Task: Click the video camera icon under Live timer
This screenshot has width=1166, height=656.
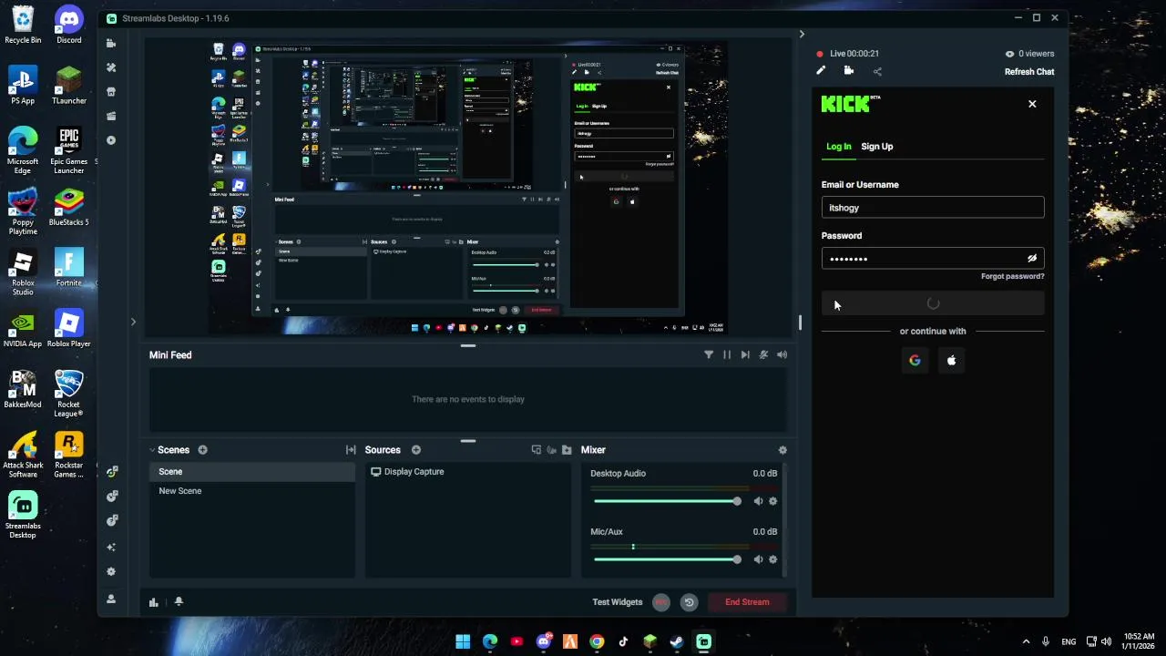Action: (849, 71)
